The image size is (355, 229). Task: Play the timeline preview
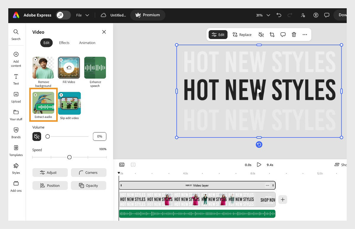(259, 165)
